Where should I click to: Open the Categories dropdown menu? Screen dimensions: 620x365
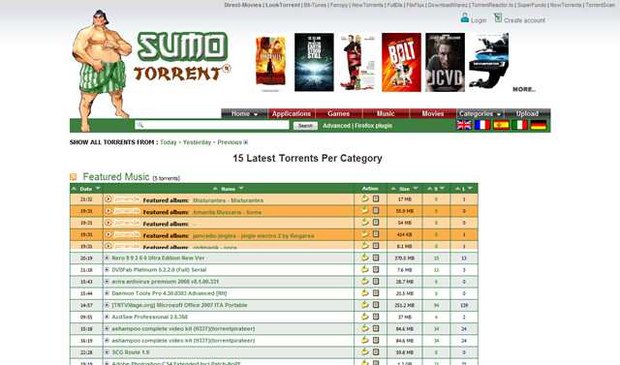480,114
